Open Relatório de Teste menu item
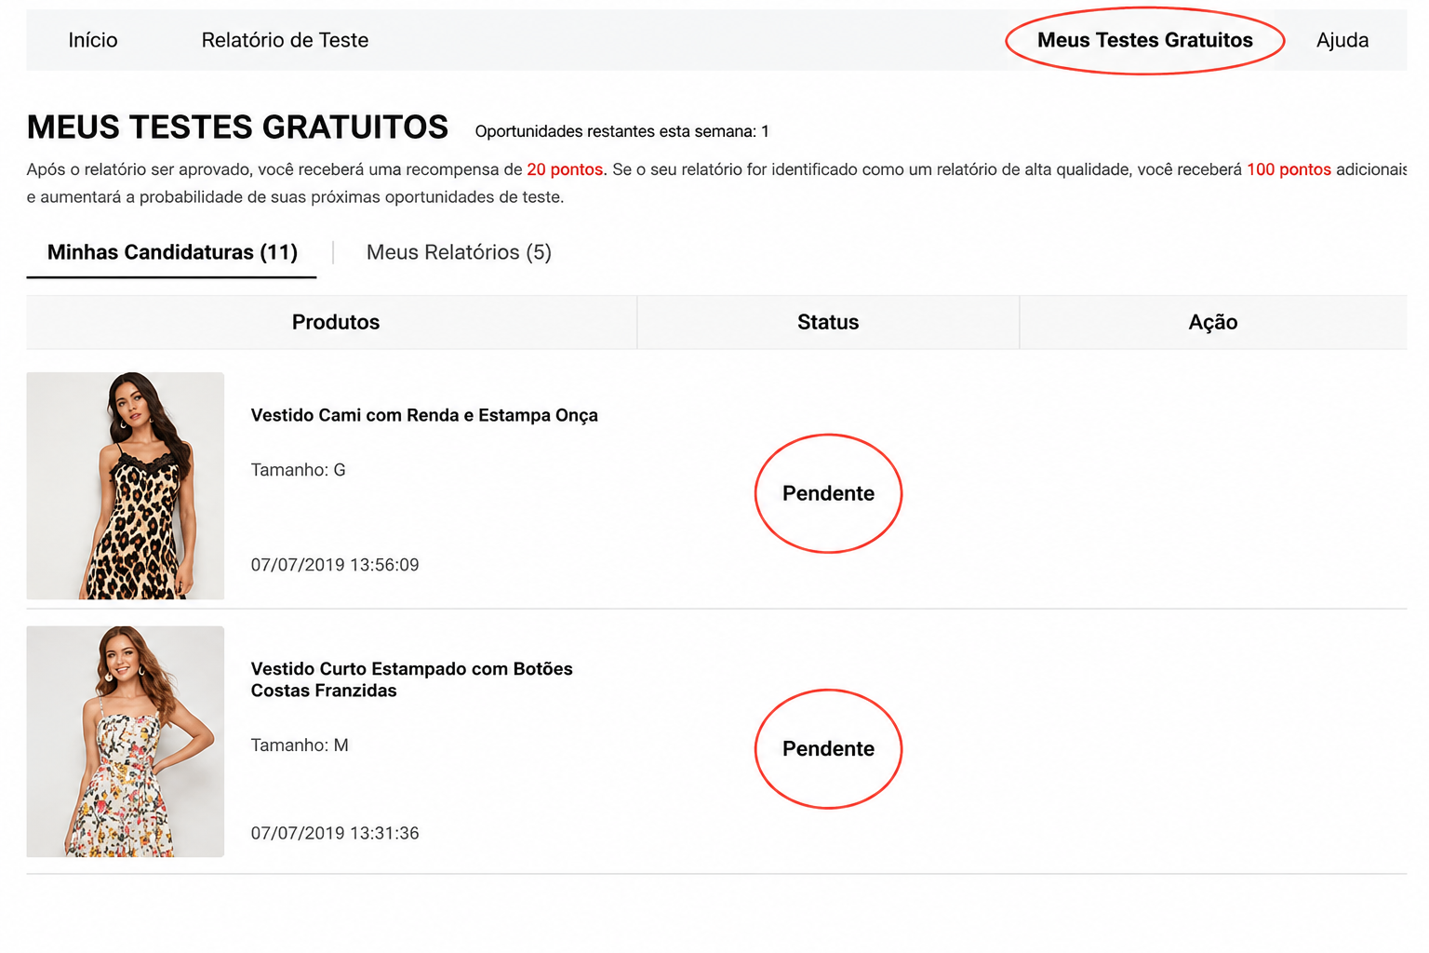The width and height of the screenshot is (1429, 953). click(x=285, y=40)
